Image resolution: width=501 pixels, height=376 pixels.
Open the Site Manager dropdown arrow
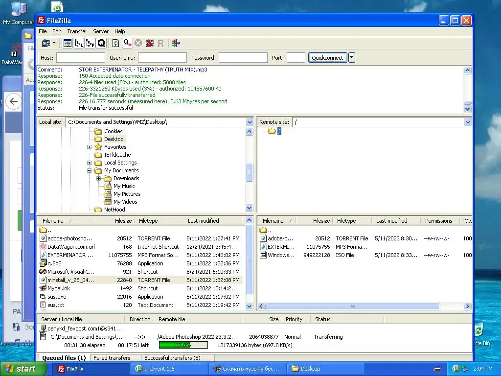[54, 43]
